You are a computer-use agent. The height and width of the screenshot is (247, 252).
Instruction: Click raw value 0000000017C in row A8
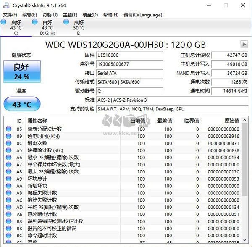pyautogui.click(x=223, y=172)
